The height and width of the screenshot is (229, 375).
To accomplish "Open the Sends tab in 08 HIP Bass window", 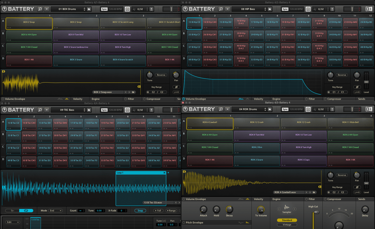I will coord(361,99).
